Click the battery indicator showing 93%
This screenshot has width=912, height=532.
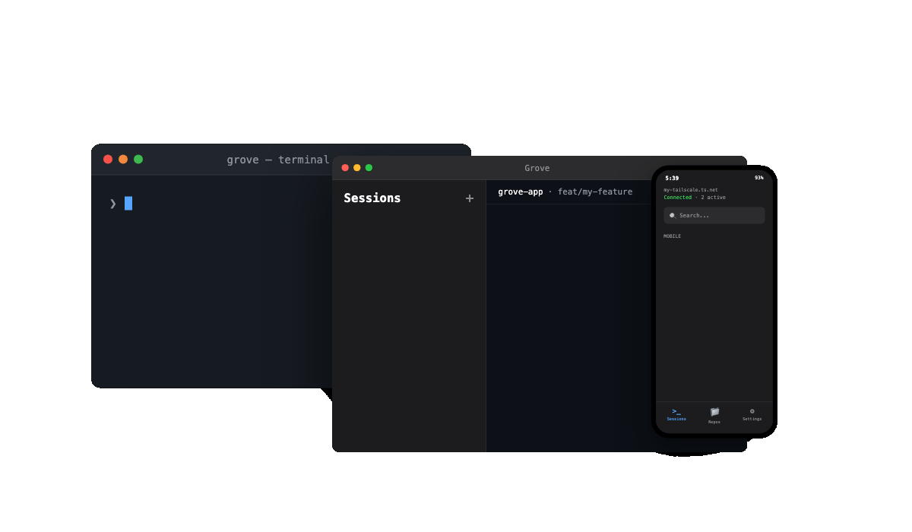(x=758, y=177)
